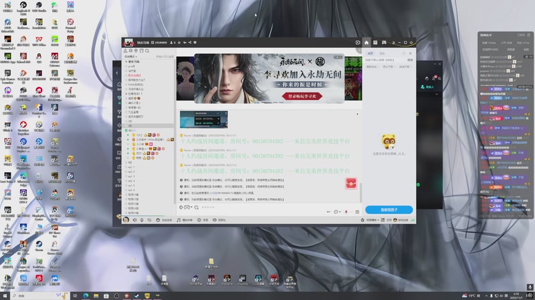535x300 pixels.
Task: Click the channel avatar in YY title bar
Action: click(x=128, y=43)
